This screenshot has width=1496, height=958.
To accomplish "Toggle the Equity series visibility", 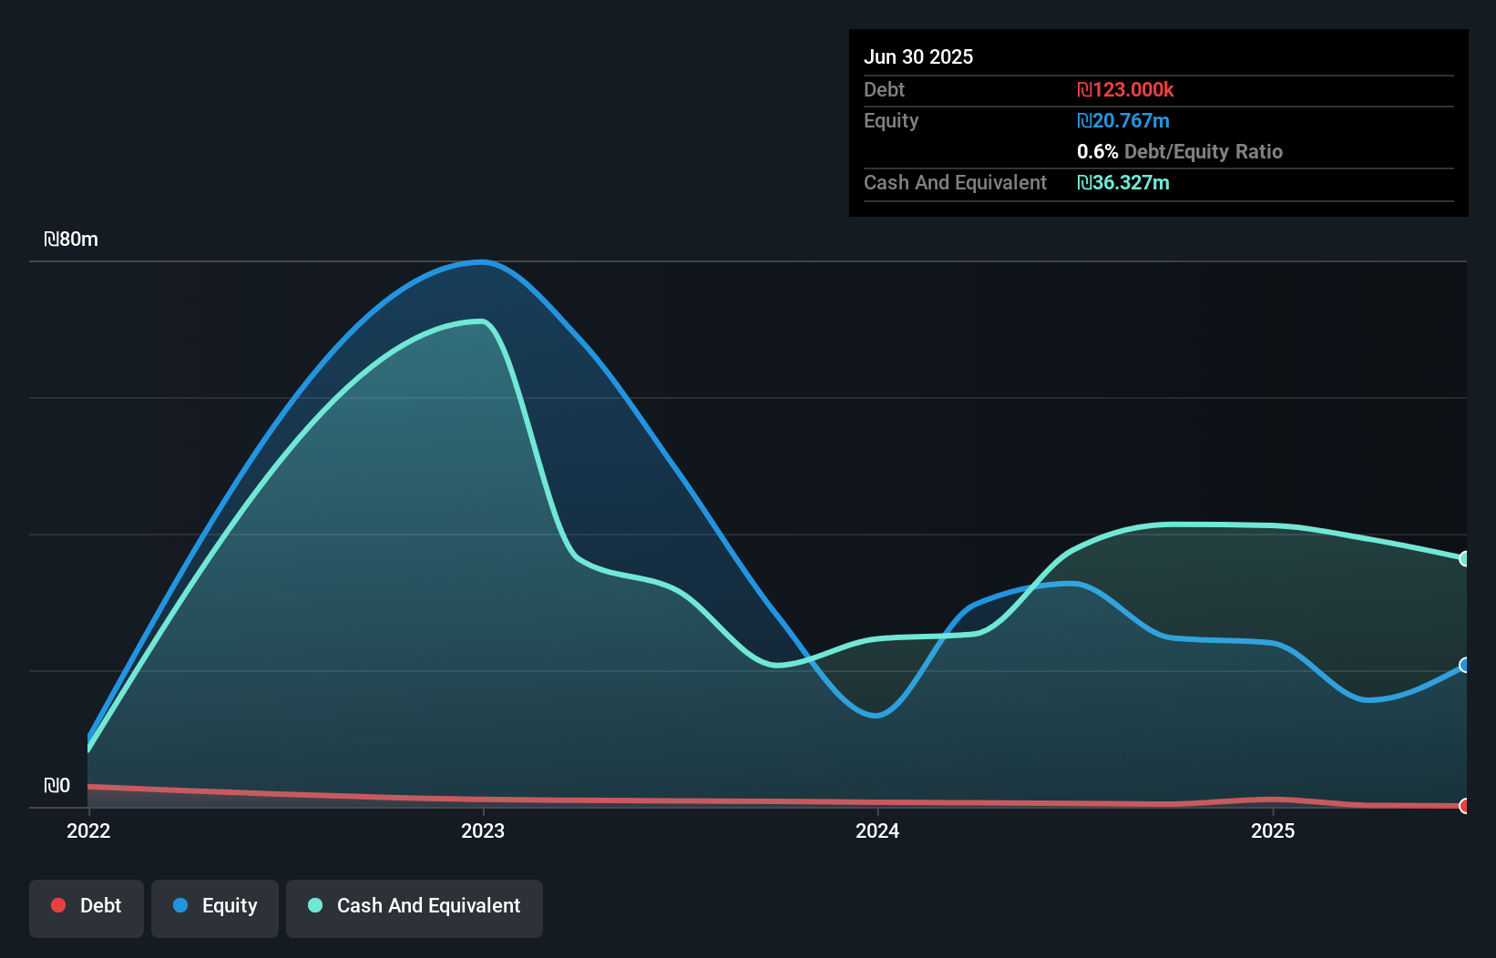I will pos(214,908).
